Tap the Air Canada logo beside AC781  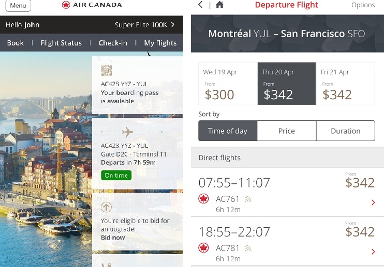pos(203,248)
